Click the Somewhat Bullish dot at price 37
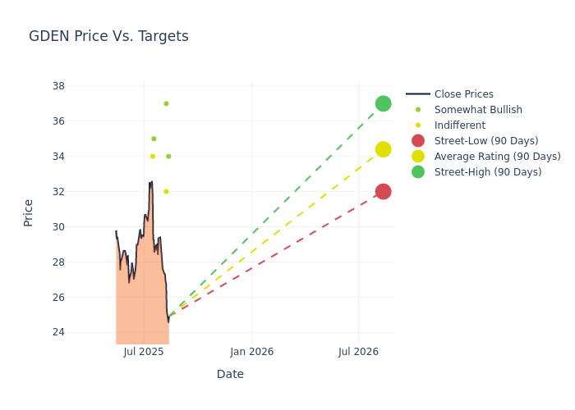This screenshot has width=575, height=410. (x=166, y=103)
